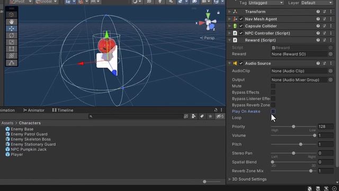Click Search by Type icon in Project panel
Viewport: 339px width, 191px height.
click(x=193, y=116)
